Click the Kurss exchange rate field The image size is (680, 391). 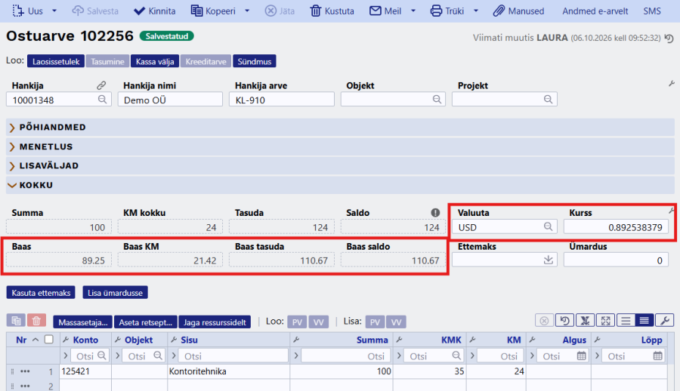coord(616,226)
